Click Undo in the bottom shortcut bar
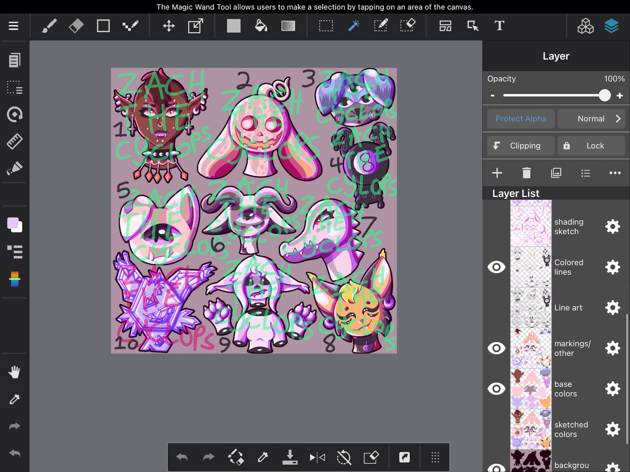This screenshot has height=472, width=630. click(182, 457)
